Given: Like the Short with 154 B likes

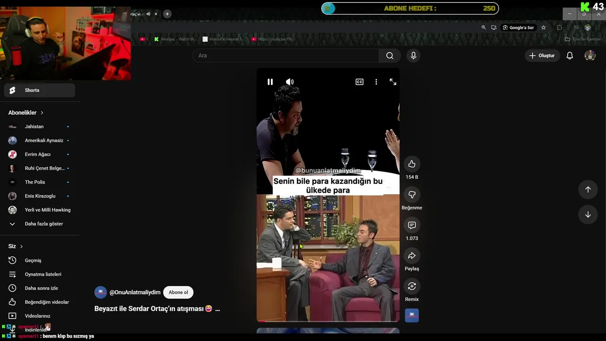Looking at the screenshot, I should [412, 164].
